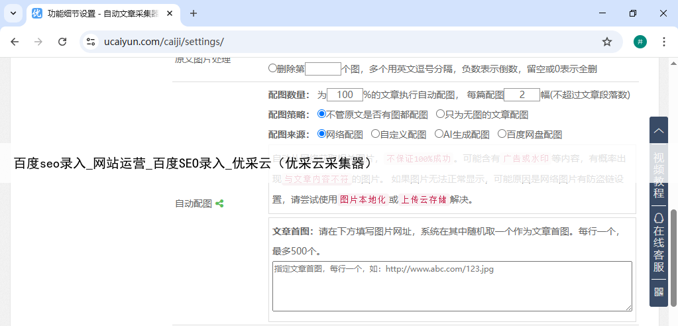Open the green profile avatar icon
This screenshot has width=678, height=326.
tap(640, 42)
